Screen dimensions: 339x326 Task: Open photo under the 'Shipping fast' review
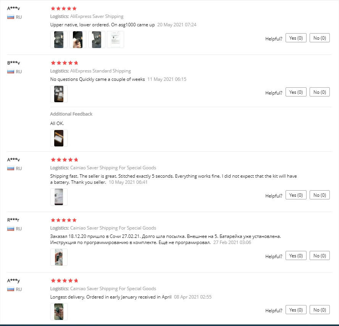[59, 197]
